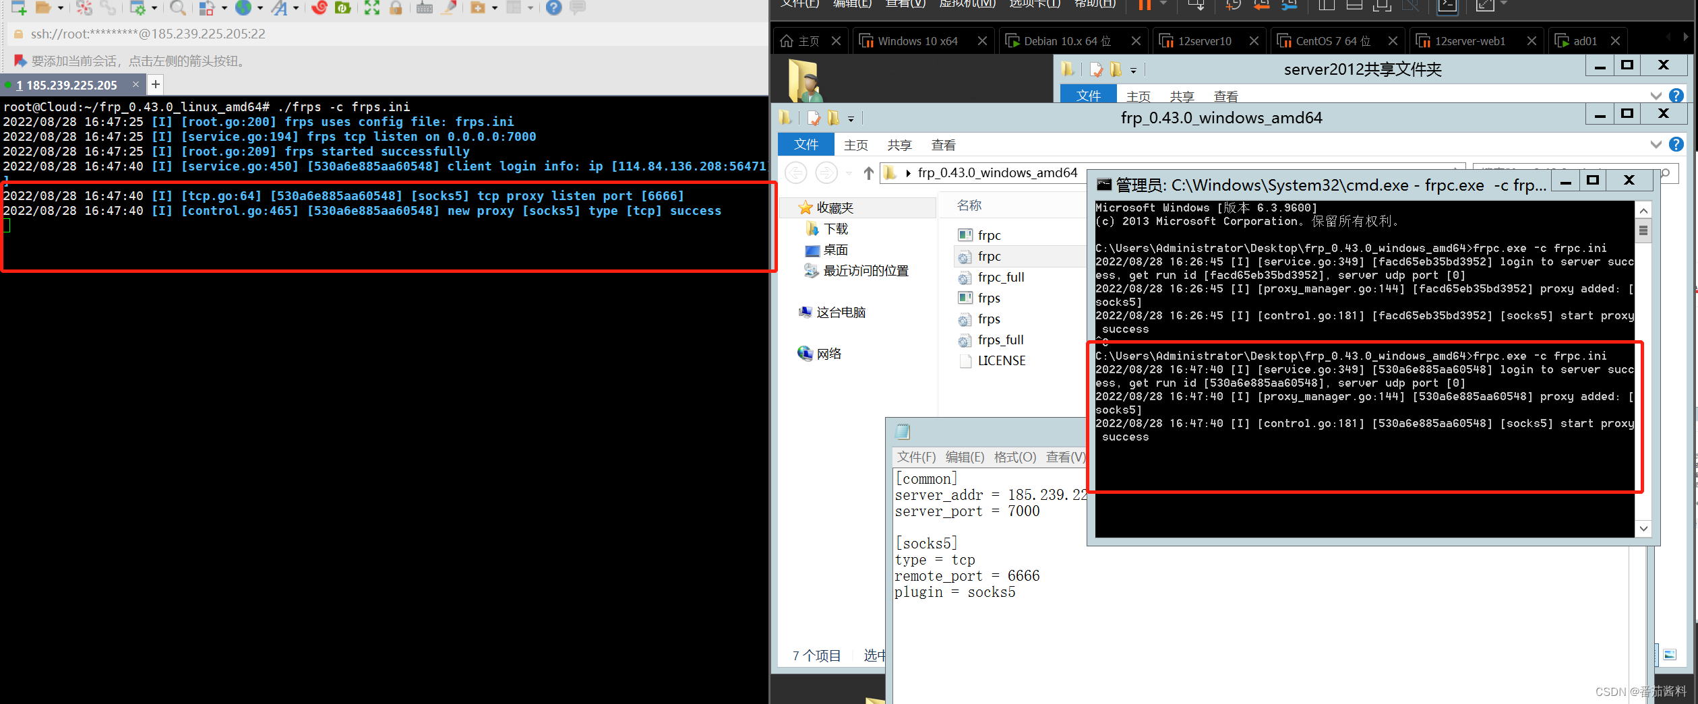Click the highlighter pen icon

(449, 7)
